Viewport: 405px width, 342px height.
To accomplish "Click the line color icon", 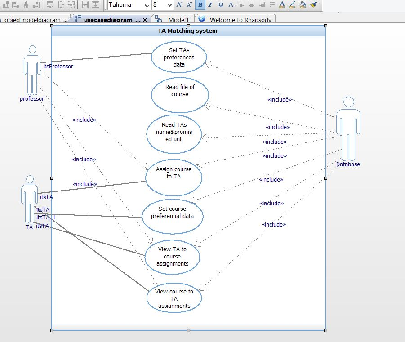I will (292, 5).
